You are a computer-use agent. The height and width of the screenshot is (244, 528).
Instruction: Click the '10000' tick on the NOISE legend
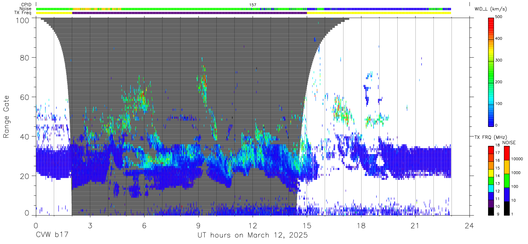click(x=518, y=159)
